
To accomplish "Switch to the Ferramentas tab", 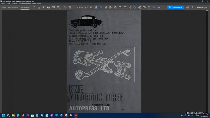I will (13, 7).
